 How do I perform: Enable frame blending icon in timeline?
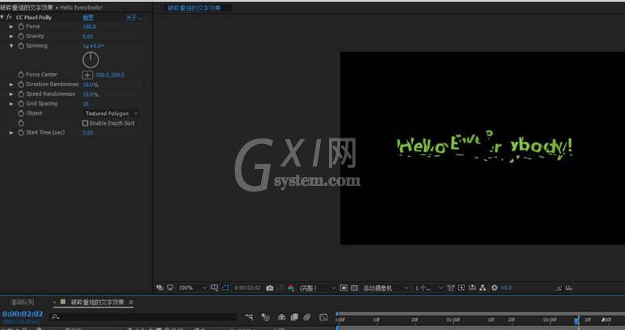pyautogui.click(x=294, y=317)
